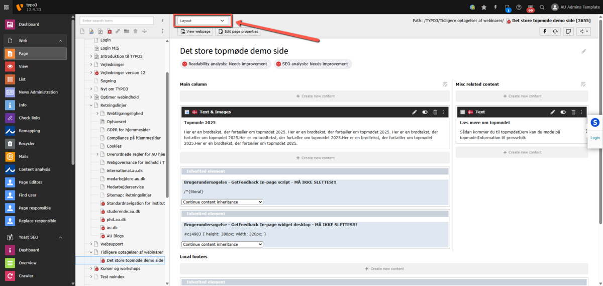Screen dimensions: 603x286
Task: Toggle visibility of the Text element
Action: (563, 112)
